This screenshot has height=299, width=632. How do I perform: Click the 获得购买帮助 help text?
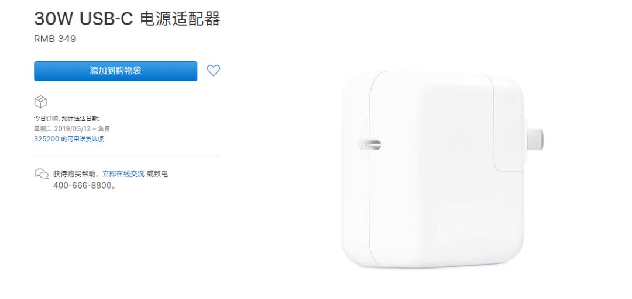click(74, 174)
